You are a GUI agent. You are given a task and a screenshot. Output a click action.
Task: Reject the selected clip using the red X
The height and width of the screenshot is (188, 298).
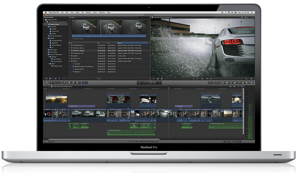59,83
